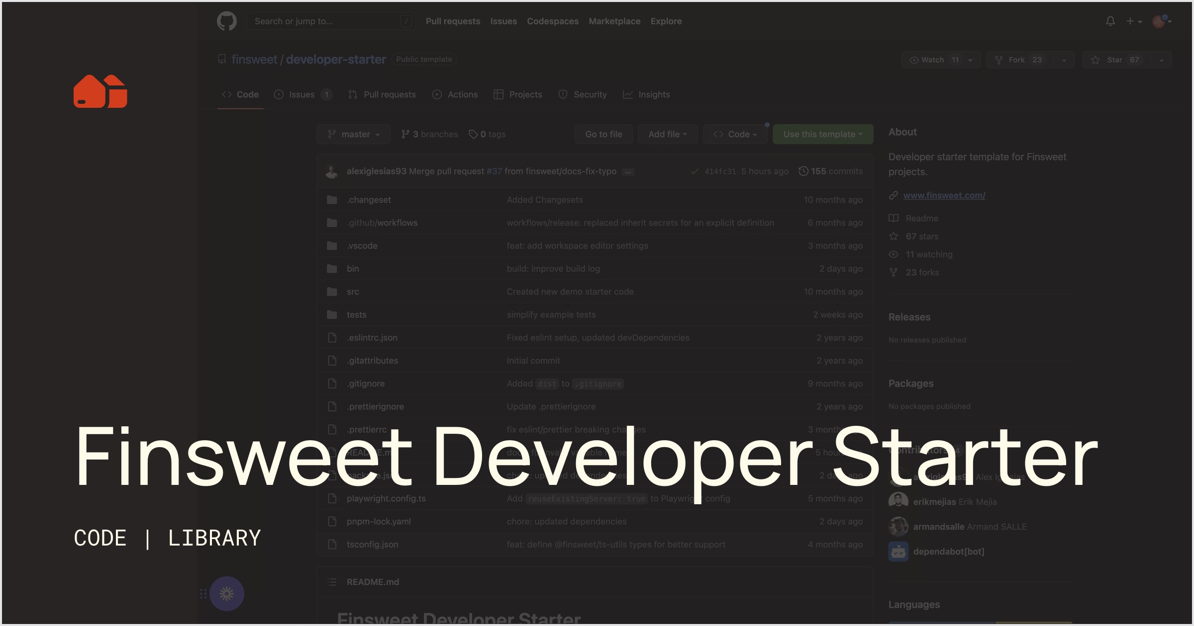
Task: Open the playwright.config.ts file
Action: 386,498
